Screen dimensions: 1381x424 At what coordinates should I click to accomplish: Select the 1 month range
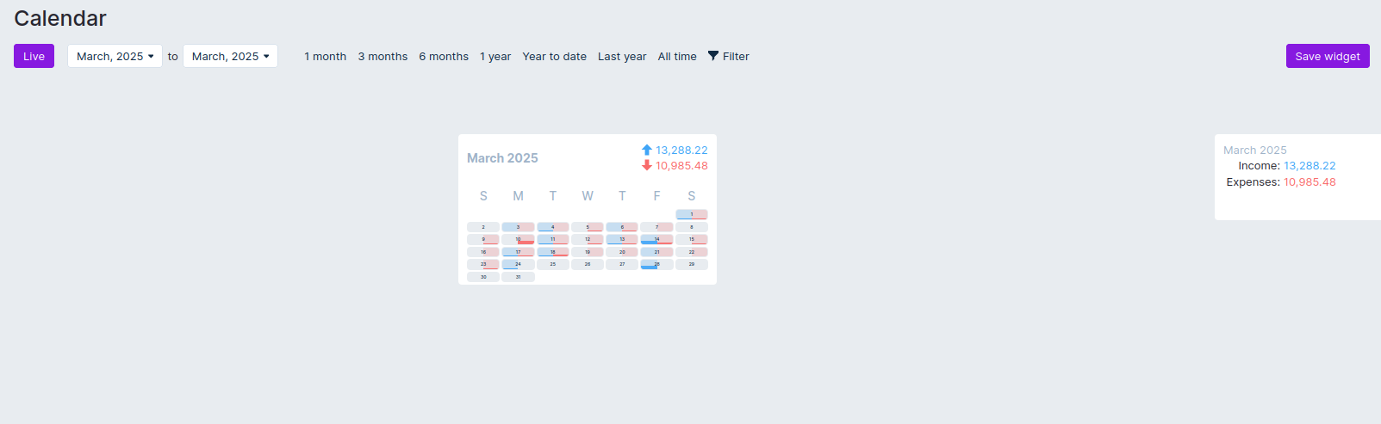pyautogui.click(x=325, y=56)
